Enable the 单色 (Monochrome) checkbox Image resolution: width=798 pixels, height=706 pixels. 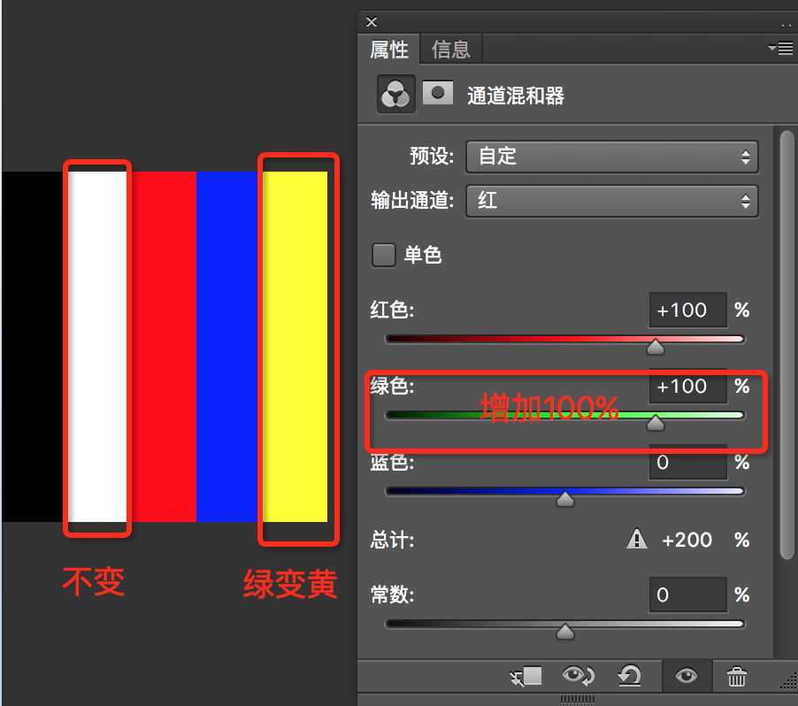[383, 255]
